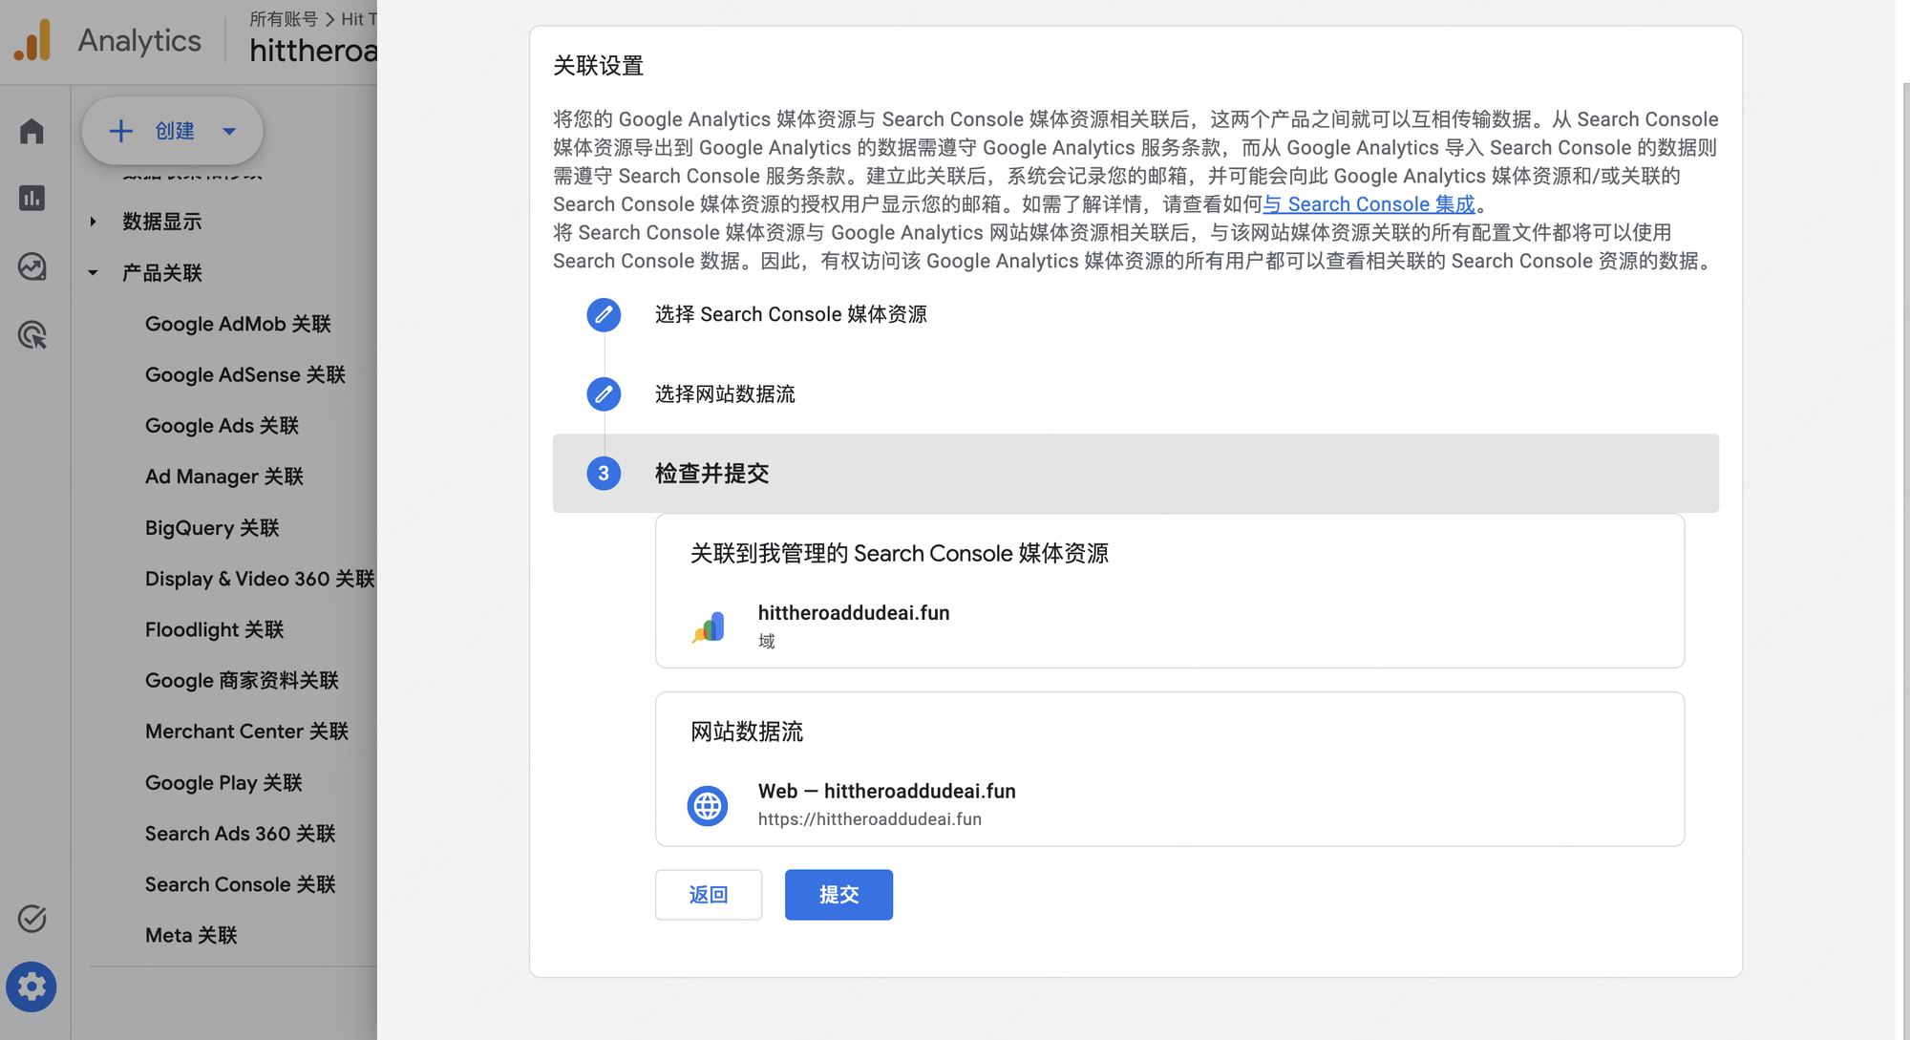Viewport: 1910px width, 1040px height.
Task: Click the https://hittheroaddudeai.fun URL text
Action: click(x=870, y=818)
